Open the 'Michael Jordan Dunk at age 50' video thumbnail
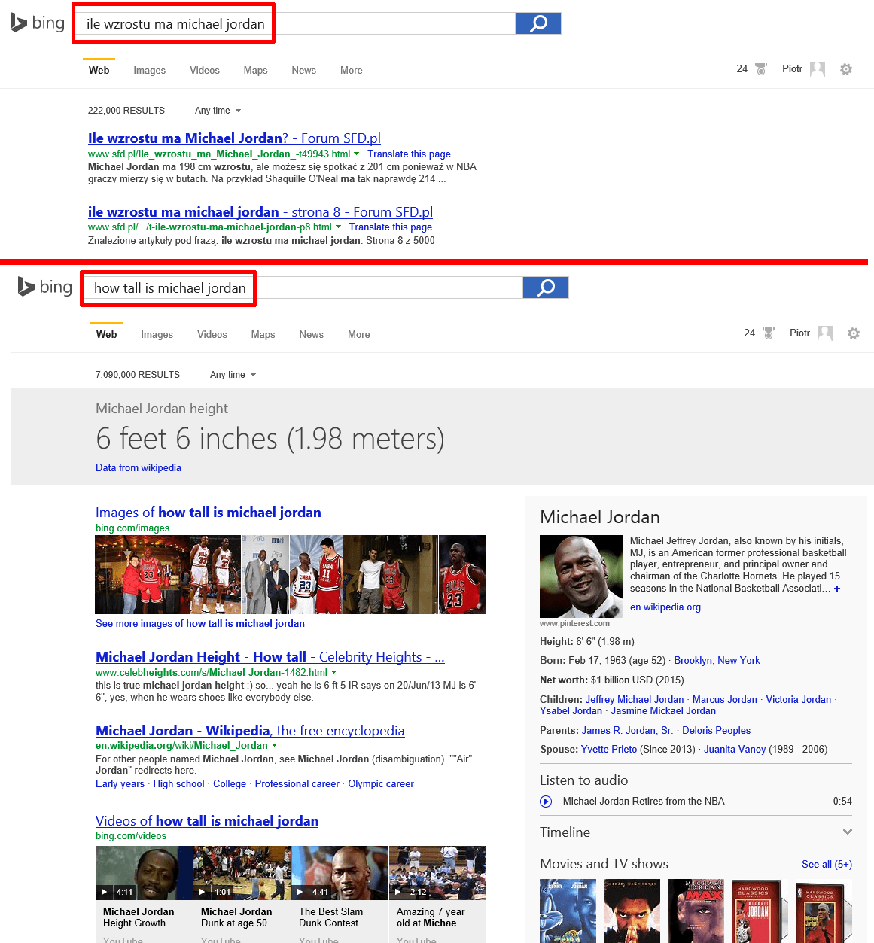 242,873
